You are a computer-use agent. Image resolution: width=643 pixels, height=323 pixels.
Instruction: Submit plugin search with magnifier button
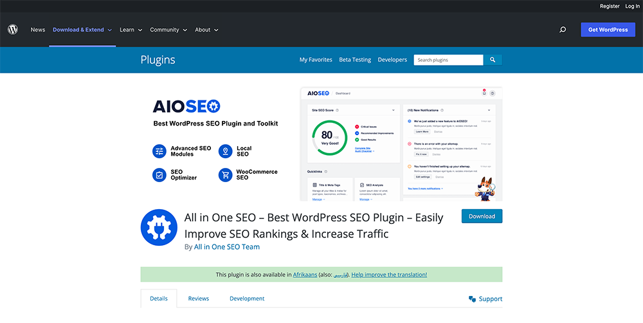[x=493, y=60]
